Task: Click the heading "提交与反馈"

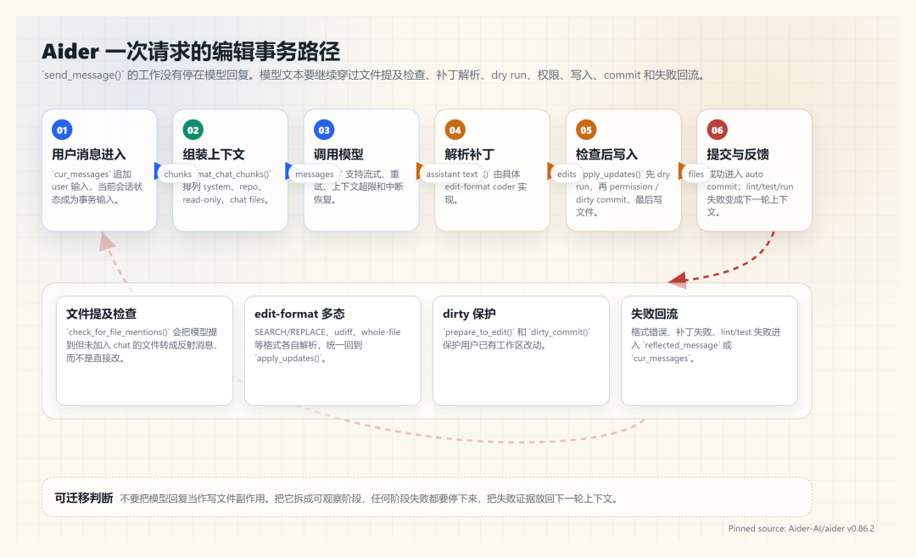Action: (x=737, y=154)
